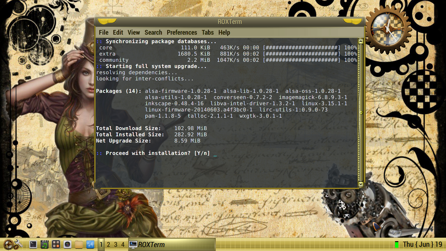The height and width of the screenshot is (251, 446).
Task: Click 'alsa-firmware-1.0.28-1' package name
Action: (181, 91)
